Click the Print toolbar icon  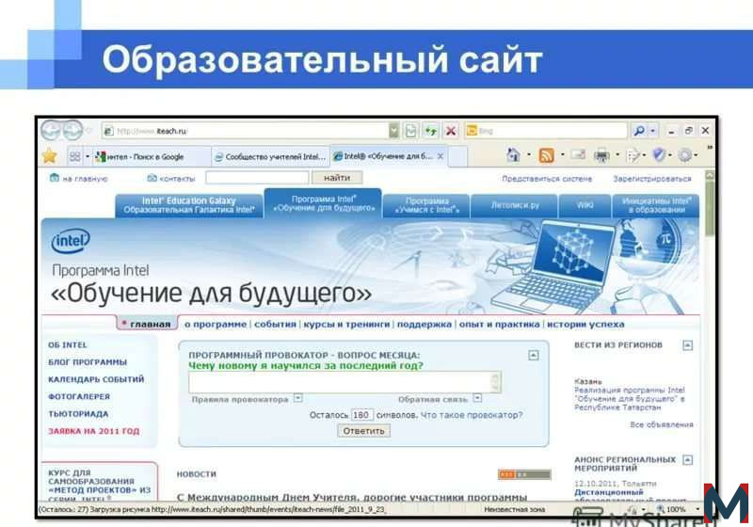(601, 155)
